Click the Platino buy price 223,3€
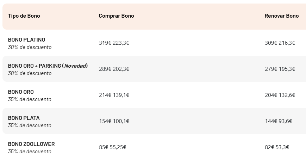Image resolution: width=306 pixels, height=166 pixels. (x=121, y=43)
